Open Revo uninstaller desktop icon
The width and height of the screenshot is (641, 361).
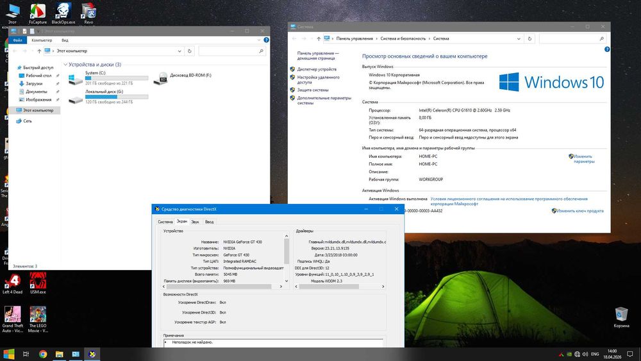click(x=88, y=13)
